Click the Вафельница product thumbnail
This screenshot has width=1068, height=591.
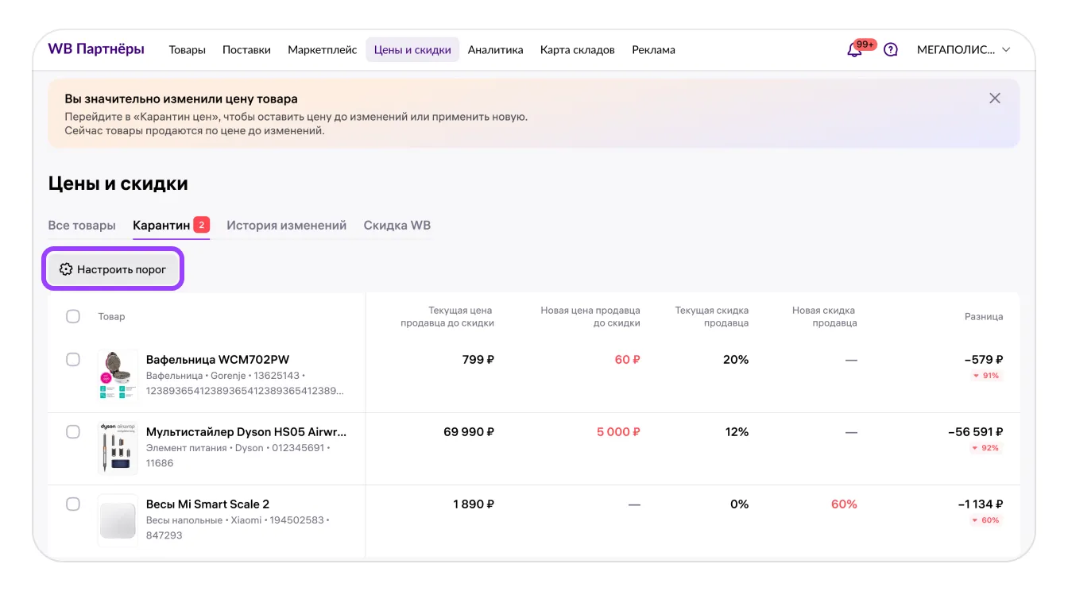(x=118, y=375)
